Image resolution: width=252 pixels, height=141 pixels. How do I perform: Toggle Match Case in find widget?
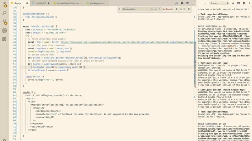[152, 9]
